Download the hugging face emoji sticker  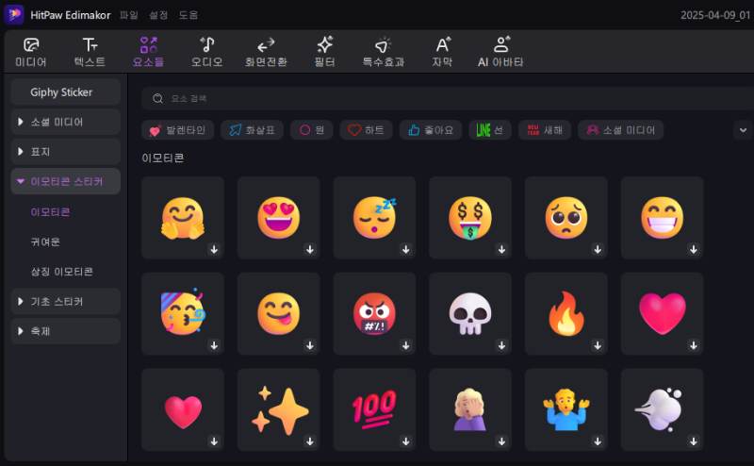(x=214, y=249)
